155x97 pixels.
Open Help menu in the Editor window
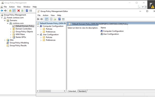pyautogui.click(x=59, y=15)
